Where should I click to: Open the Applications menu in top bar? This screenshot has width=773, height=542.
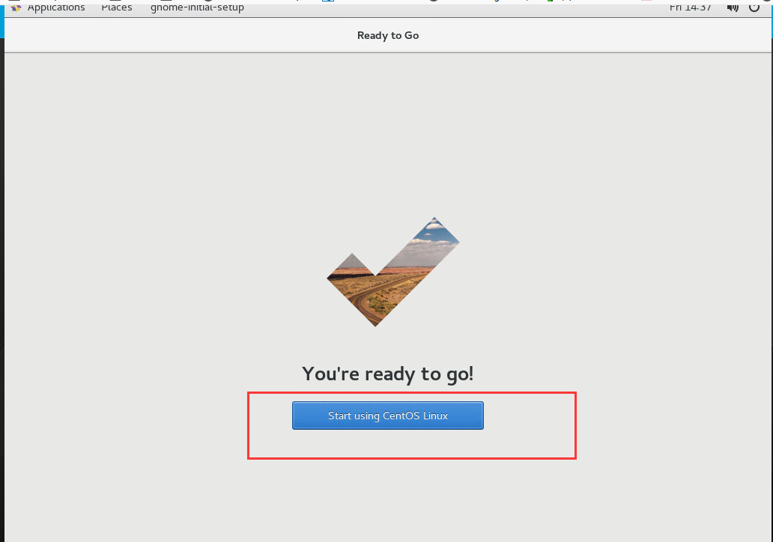point(55,7)
